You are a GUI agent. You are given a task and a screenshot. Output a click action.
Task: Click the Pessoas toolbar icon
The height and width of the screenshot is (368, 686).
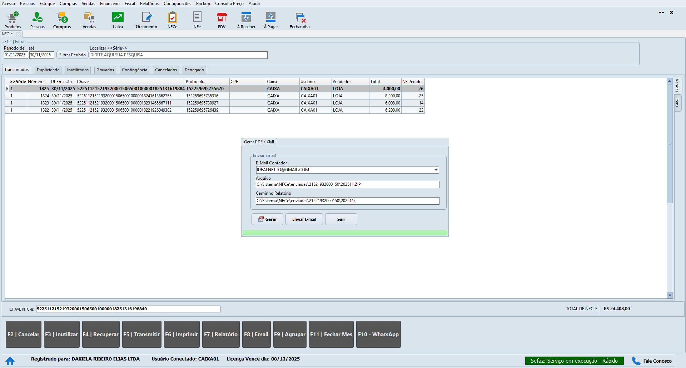[37, 20]
